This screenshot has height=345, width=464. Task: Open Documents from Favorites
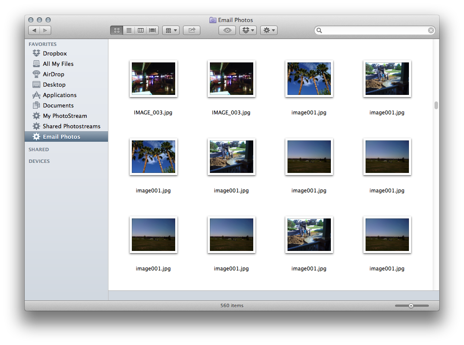pyautogui.click(x=66, y=105)
